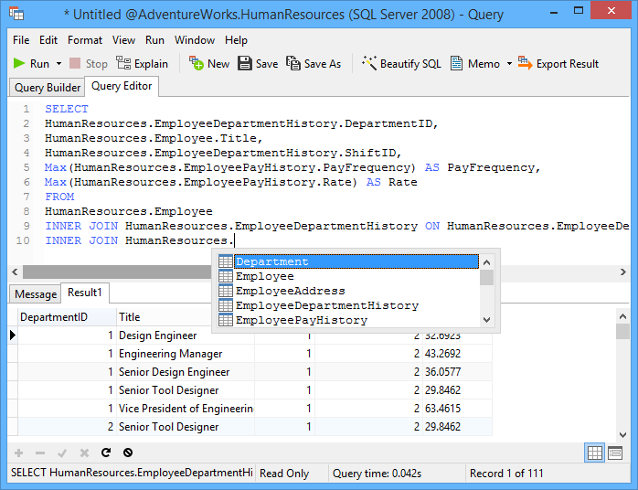This screenshot has width=638, height=490.
Task: Open the Memo view
Action: click(474, 64)
